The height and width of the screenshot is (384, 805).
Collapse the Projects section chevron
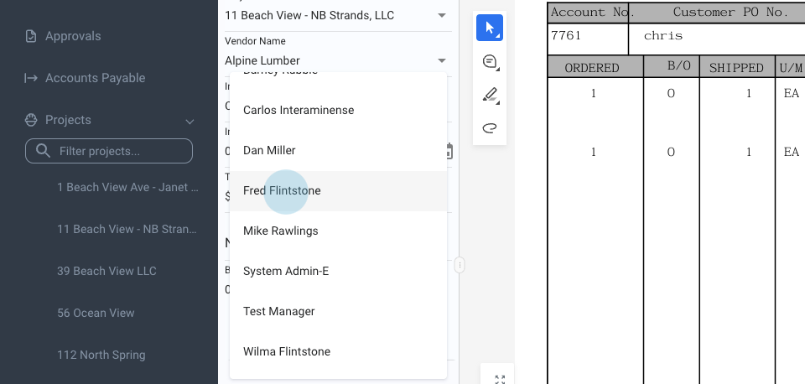tap(190, 121)
